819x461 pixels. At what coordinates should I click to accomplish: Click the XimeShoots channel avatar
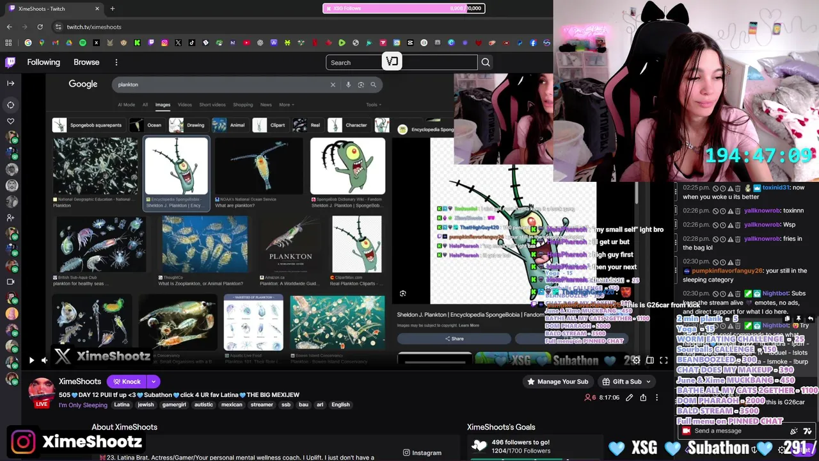[x=42, y=391]
